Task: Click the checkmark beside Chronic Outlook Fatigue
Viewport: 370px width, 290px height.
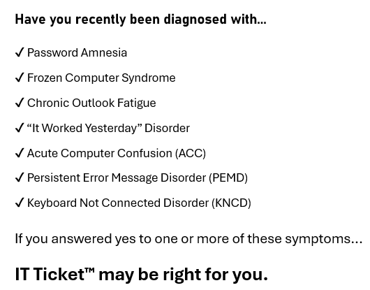Action: click(20, 103)
